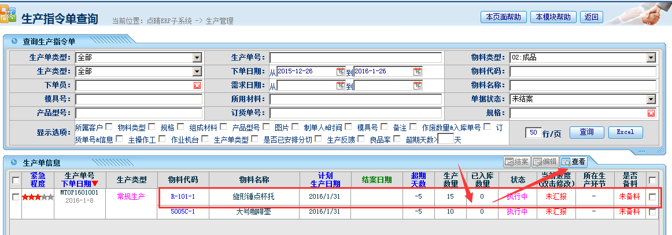This screenshot has height=235, width=672.
Task: Clear the 下单员 field using red icon
Action: point(197,85)
